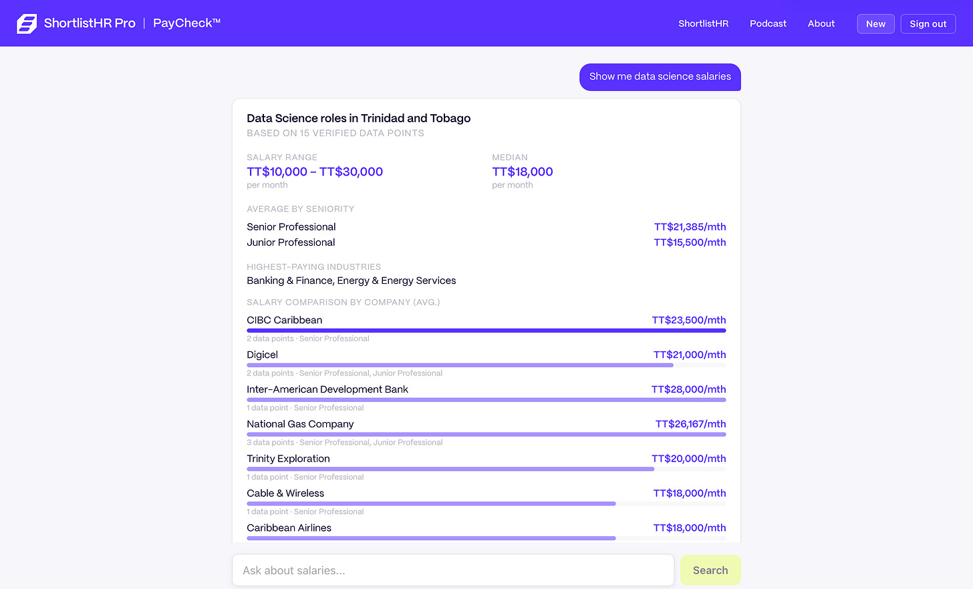Click the AVERAGE BY SENIORITY label

(301, 209)
